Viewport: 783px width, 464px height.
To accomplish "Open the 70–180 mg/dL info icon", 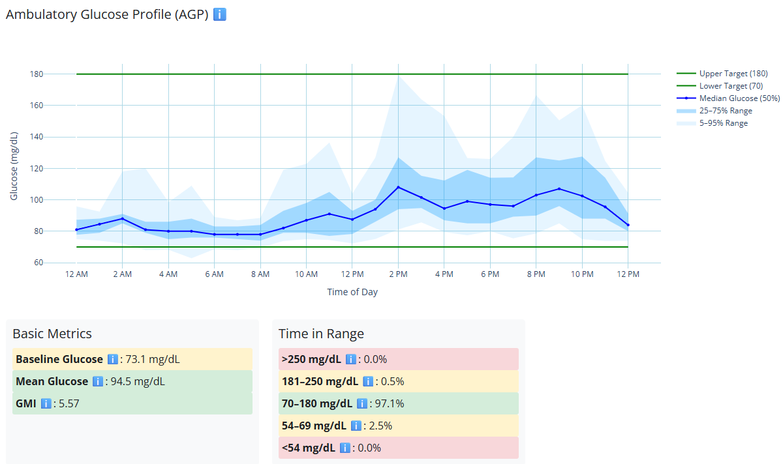I will tap(363, 403).
